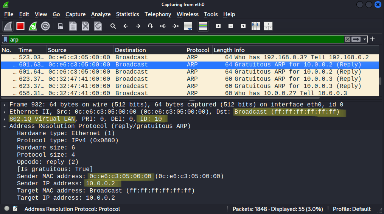Expand the Frame 932 tree row

tap(5, 105)
